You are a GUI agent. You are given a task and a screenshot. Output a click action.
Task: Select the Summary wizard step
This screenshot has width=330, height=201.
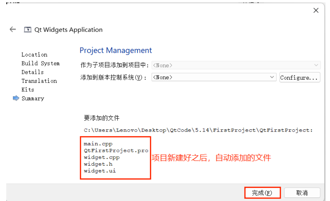(x=33, y=98)
